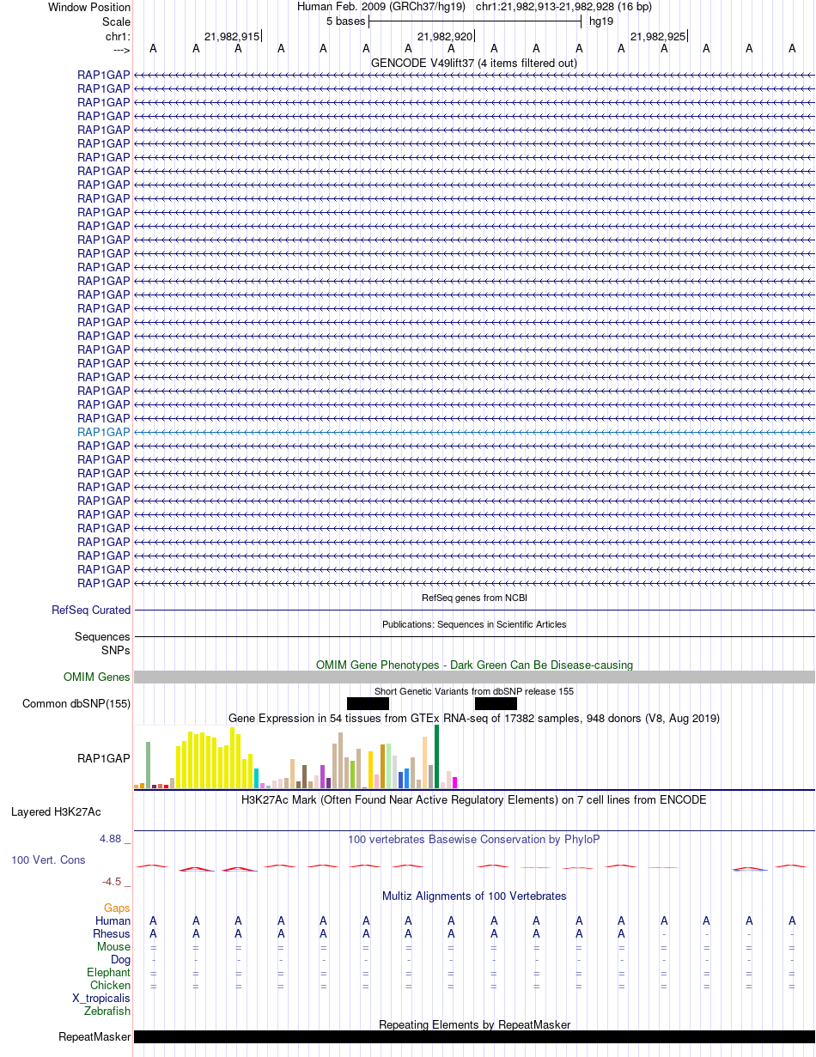The width and height of the screenshot is (816, 1057).
Task: Click the chr1: ruler label
Action: [x=118, y=37]
